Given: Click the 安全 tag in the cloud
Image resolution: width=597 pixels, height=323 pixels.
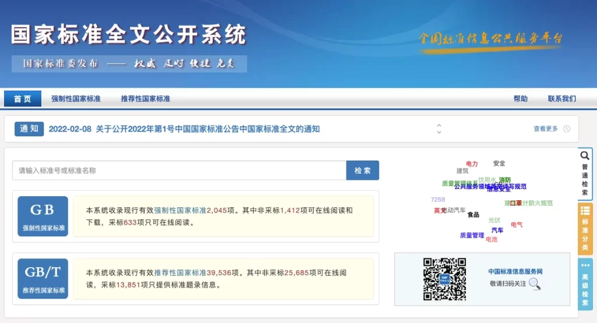Looking at the screenshot, I should [x=499, y=163].
